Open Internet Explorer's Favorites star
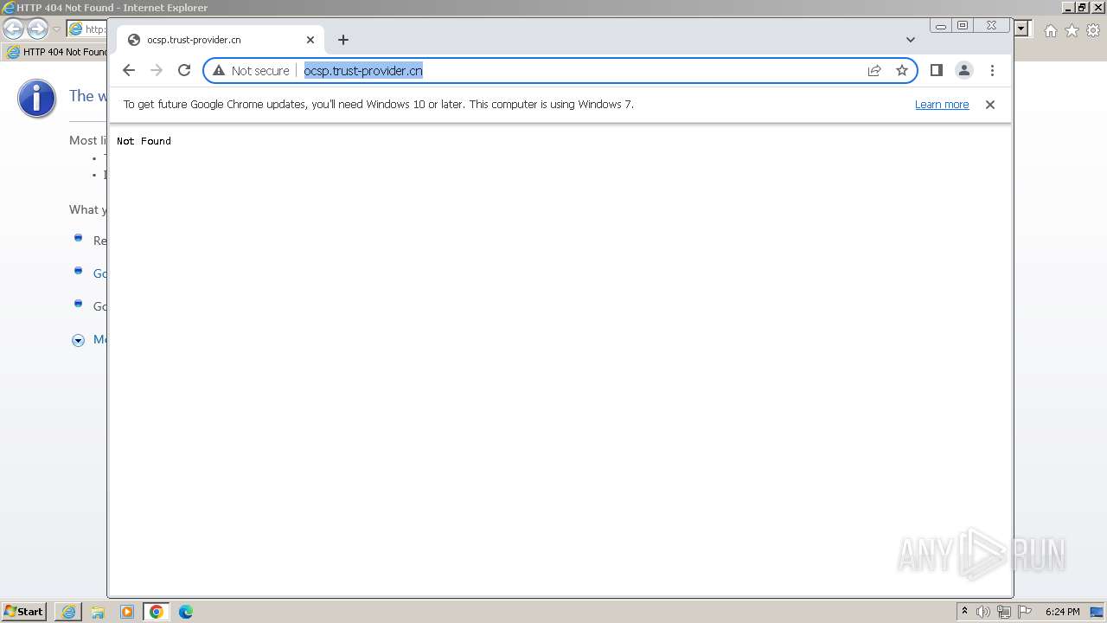The image size is (1107, 623). pyautogui.click(x=1072, y=30)
